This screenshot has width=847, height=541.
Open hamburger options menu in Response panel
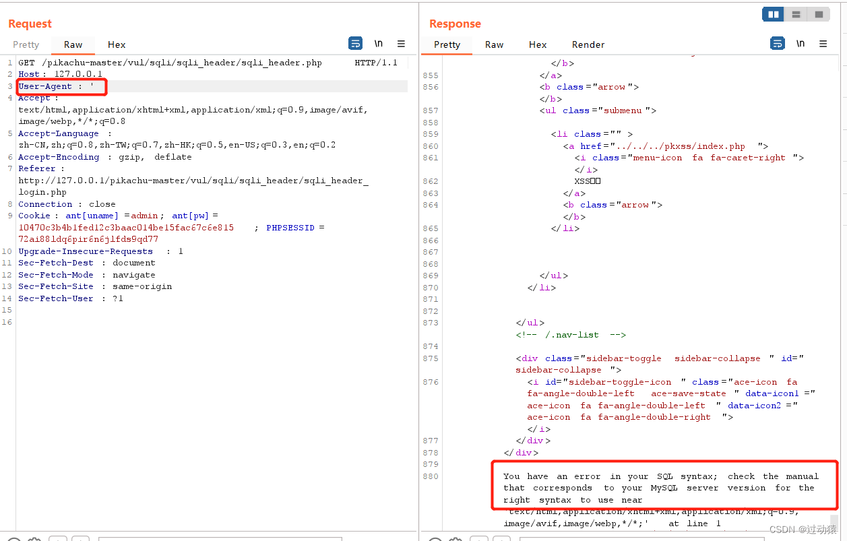point(823,44)
